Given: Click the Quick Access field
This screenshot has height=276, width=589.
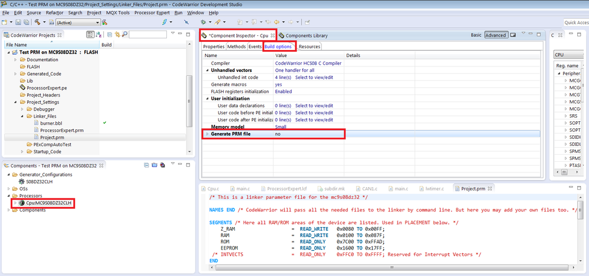Looking at the screenshot, I should pos(576,22).
